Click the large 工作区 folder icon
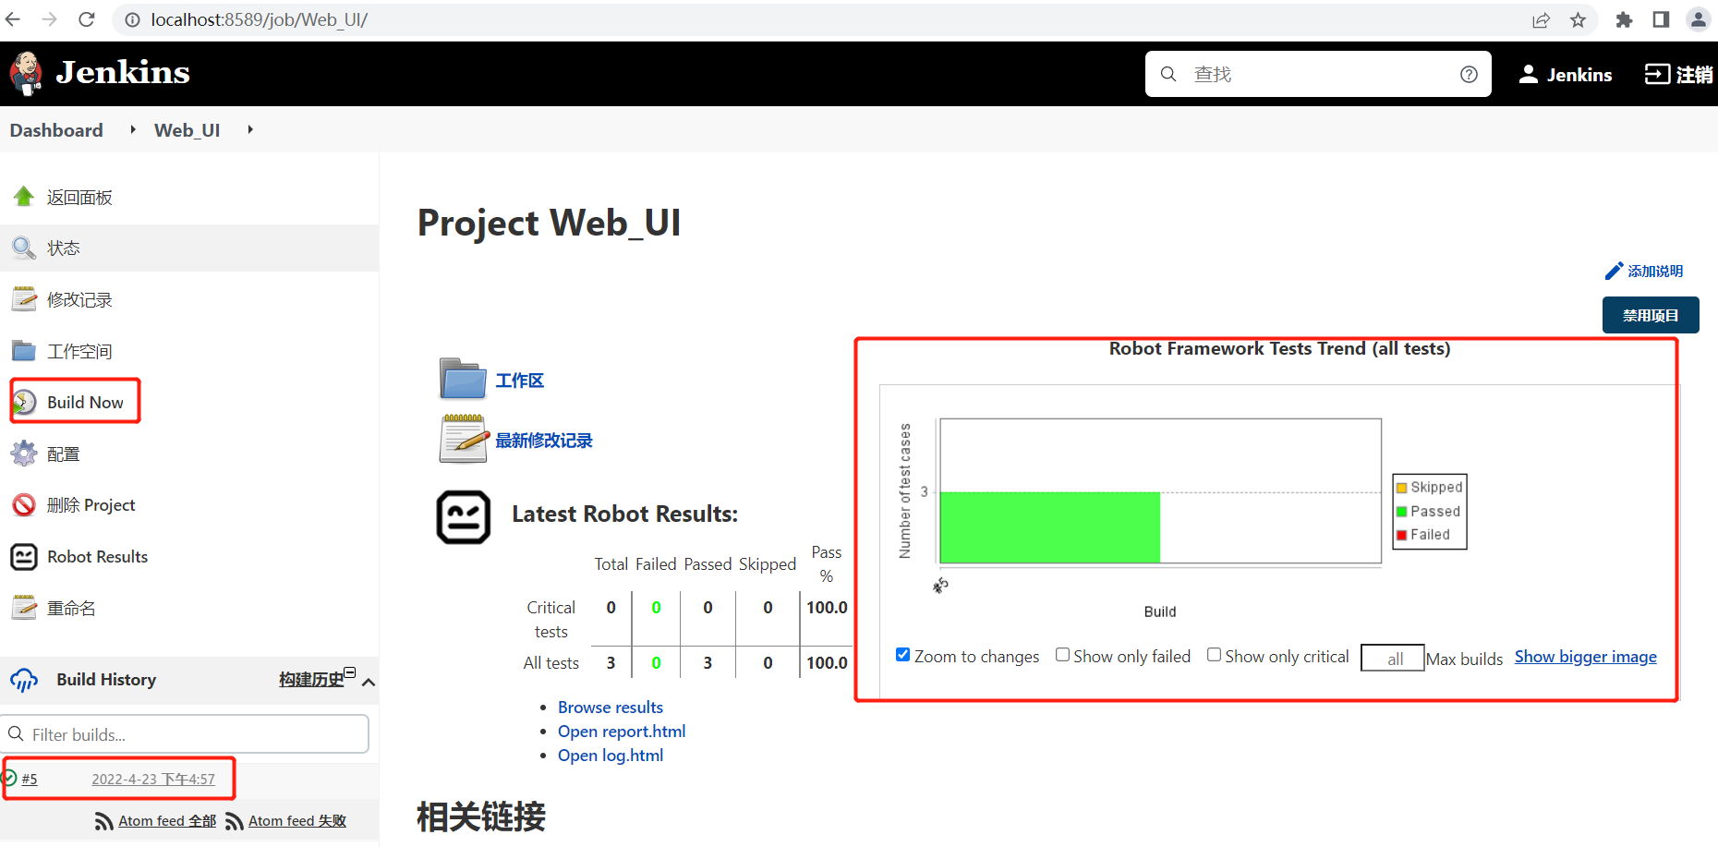 click(463, 379)
